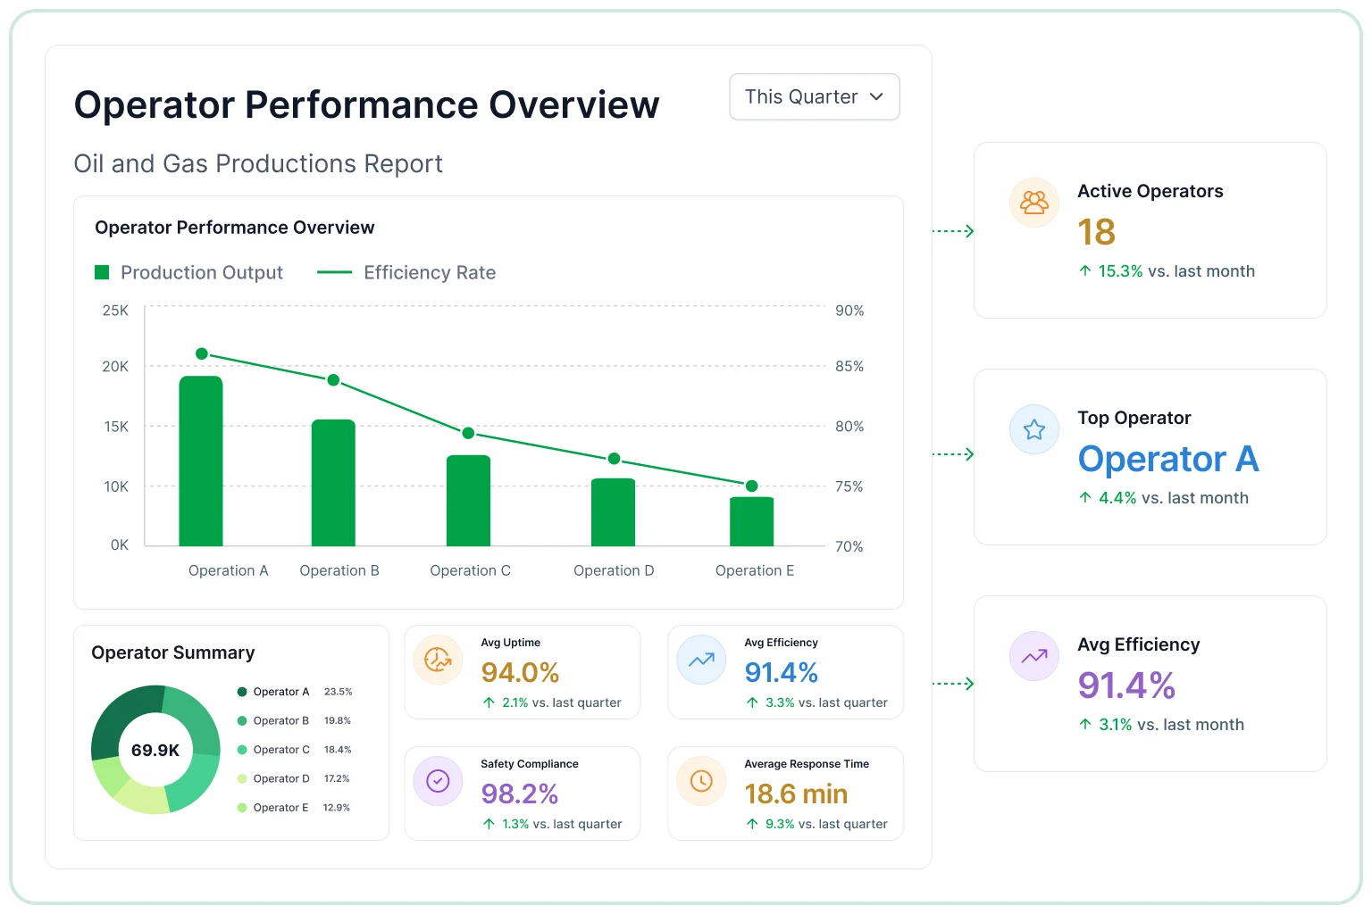Click the Avg Uptime gauge icon
The width and height of the screenshot is (1372, 914).
tap(438, 660)
